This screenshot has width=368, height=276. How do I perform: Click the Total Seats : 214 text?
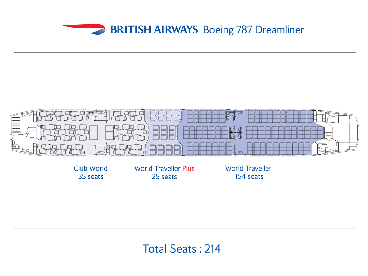(x=182, y=248)
